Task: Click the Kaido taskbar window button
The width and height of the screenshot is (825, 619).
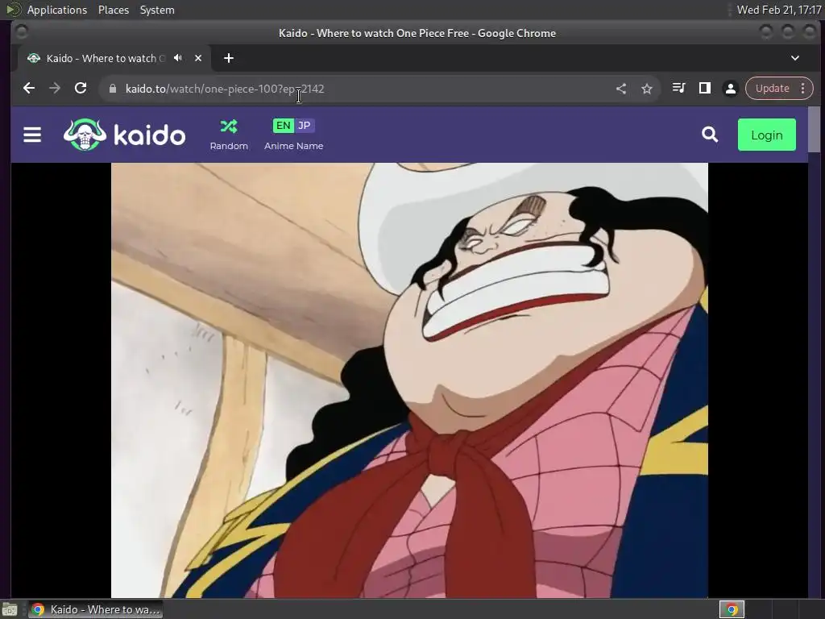Action: coord(95,609)
